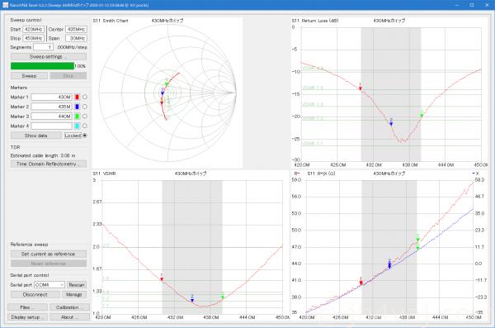Image resolution: width=495 pixels, height=328 pixels.
Task: Select the Marker 4 radio button
Action: click(85, 126)
